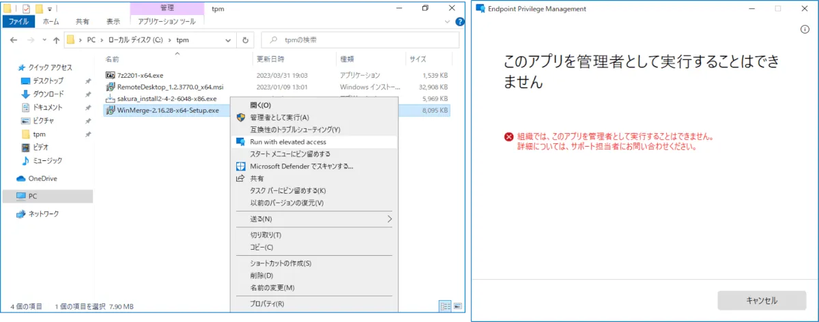Image resolution: width=819 pixels, height=322 pixels.
Task: Expand the 送る(N) submenu arrow
Action: tap(390, 219)
